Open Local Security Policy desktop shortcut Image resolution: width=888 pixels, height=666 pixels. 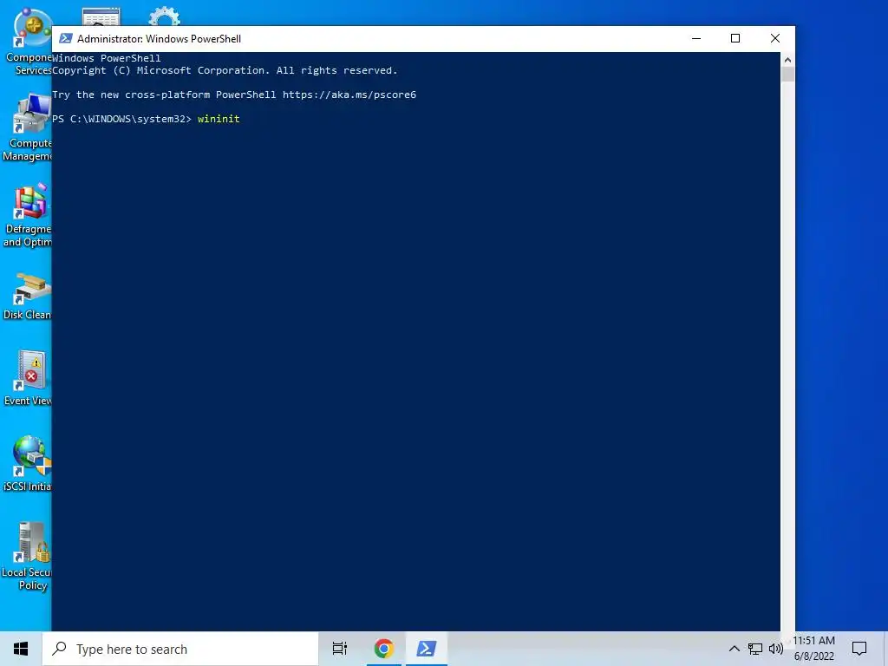(26, 556)
